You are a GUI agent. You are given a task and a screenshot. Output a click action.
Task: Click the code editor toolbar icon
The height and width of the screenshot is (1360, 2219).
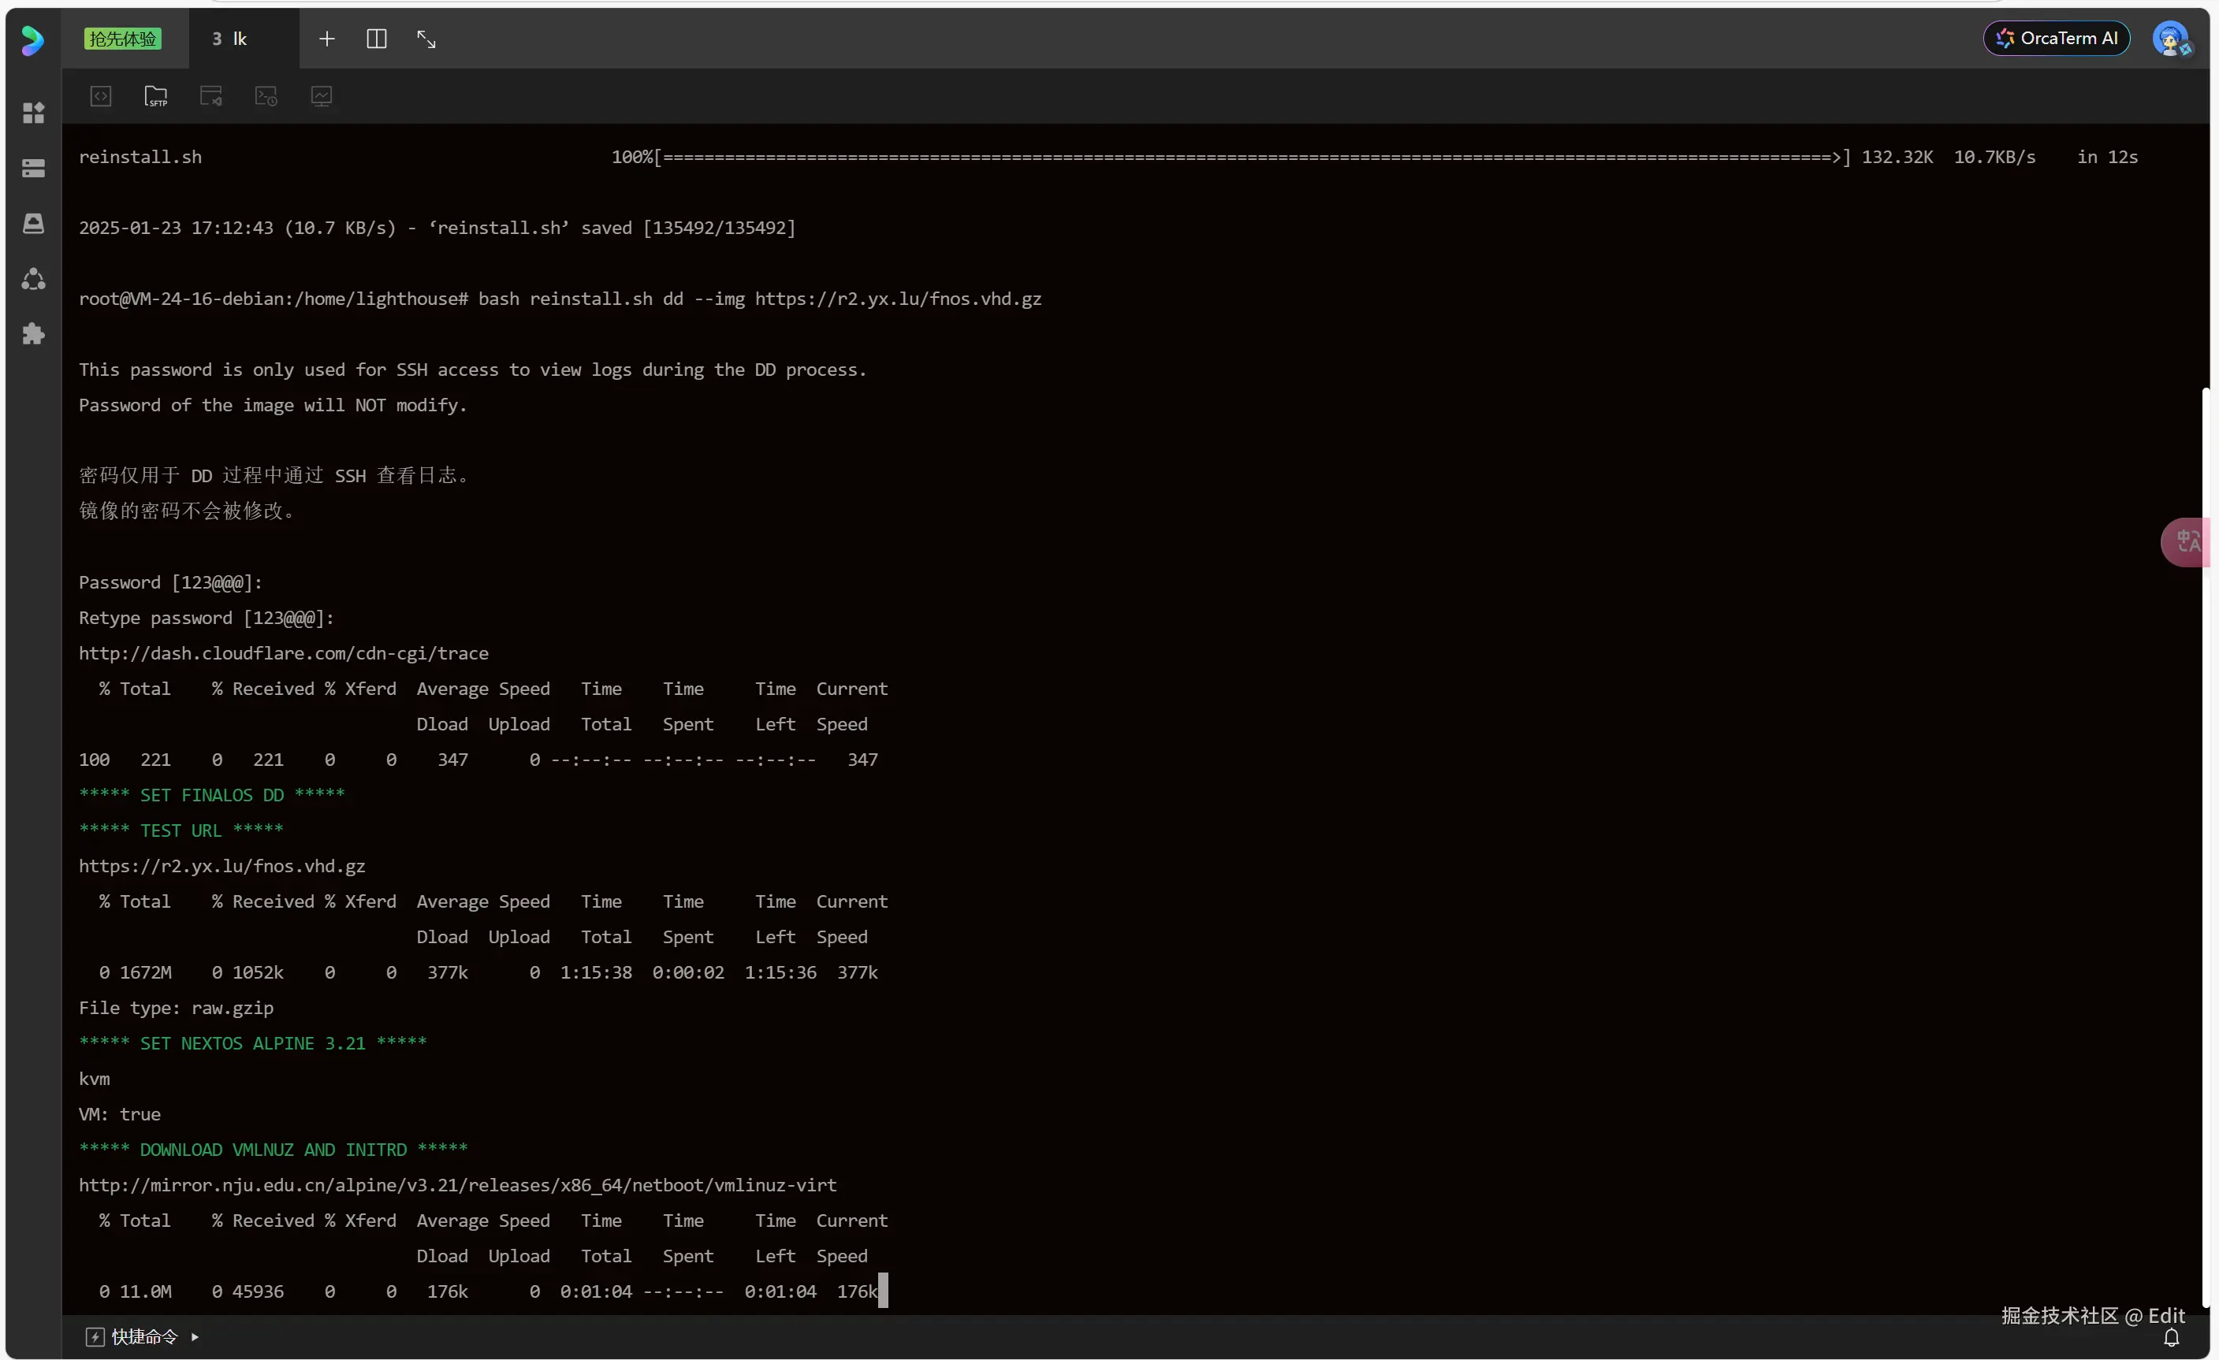(x=101, y=95)
